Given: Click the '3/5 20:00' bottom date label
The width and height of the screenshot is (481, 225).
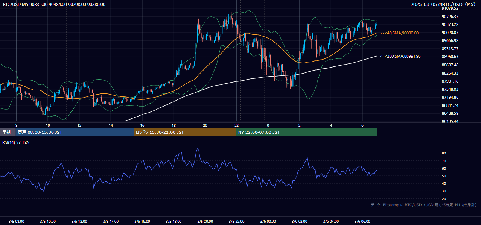Looking at the screenshot, I should (205, 222).
